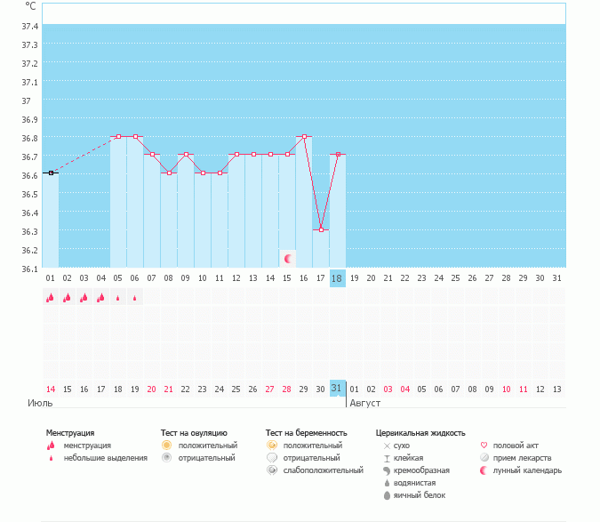The image size is (600, 522).
Task: Click the positive ovulation test legend icon
Action: tap(166, 445)
